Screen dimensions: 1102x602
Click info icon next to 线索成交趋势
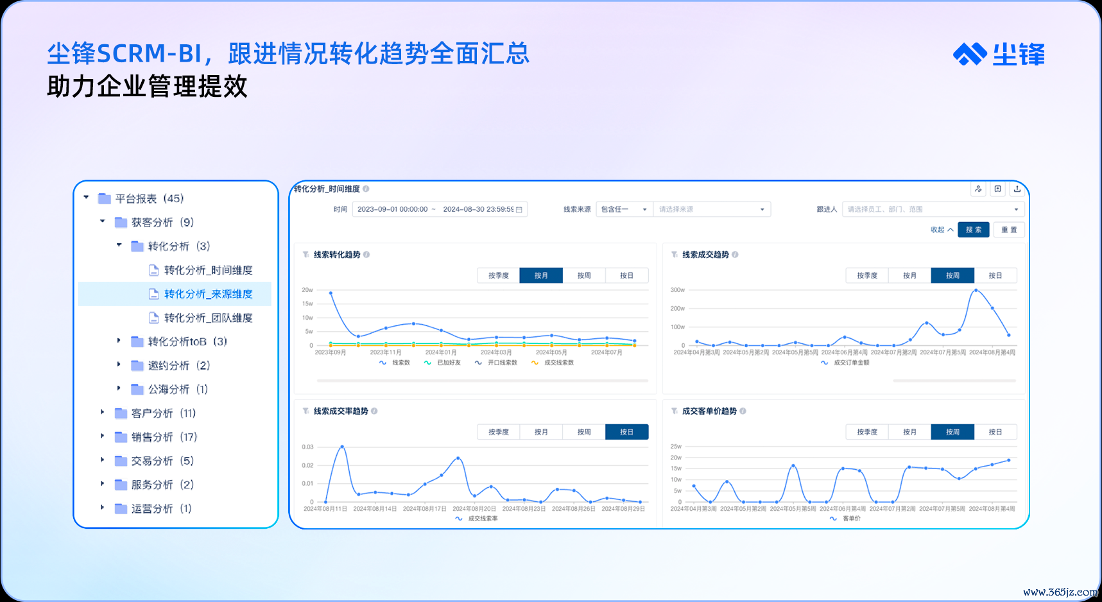[735, 255]
